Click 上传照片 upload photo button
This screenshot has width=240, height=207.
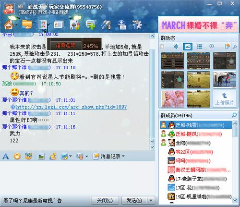[224, 99]
